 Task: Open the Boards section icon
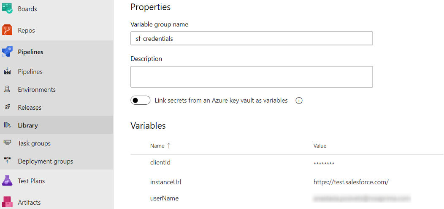point(7,8)
